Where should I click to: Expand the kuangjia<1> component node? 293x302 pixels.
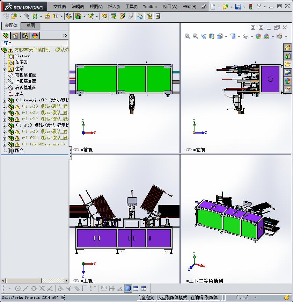click(x=4, y=101)
